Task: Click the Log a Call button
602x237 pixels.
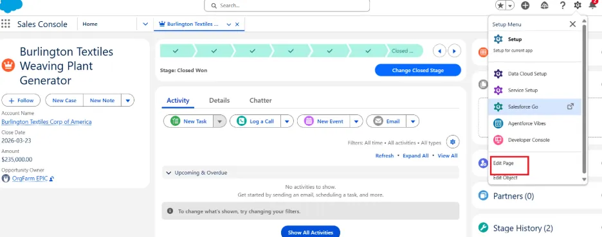Action: click(x=255, y=121)
